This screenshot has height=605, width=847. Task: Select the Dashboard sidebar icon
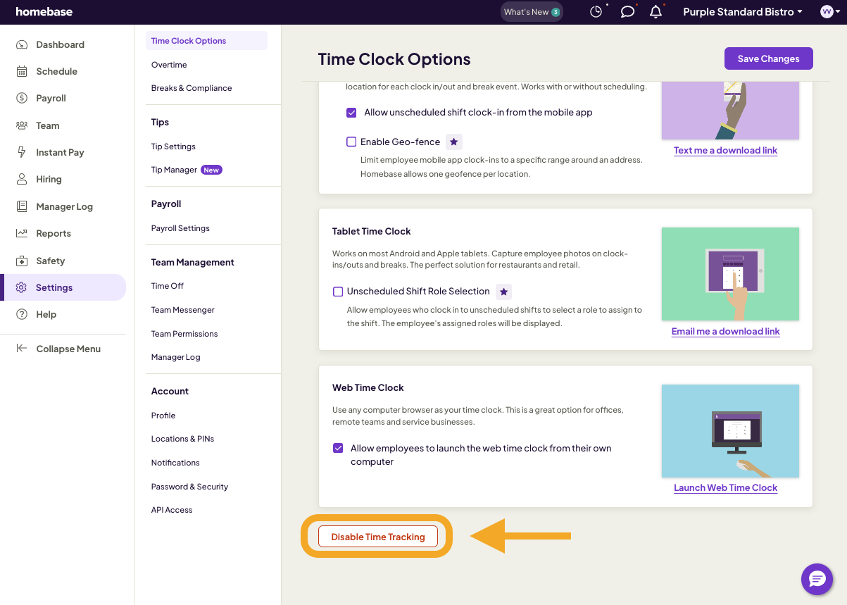click(x=22, y=44)
